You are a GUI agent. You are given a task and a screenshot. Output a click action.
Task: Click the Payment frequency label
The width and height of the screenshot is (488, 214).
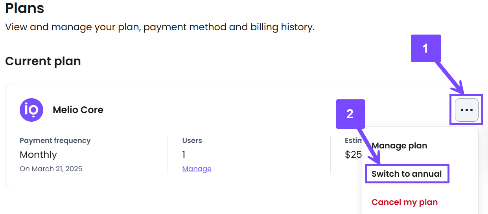tap(55, 141)
